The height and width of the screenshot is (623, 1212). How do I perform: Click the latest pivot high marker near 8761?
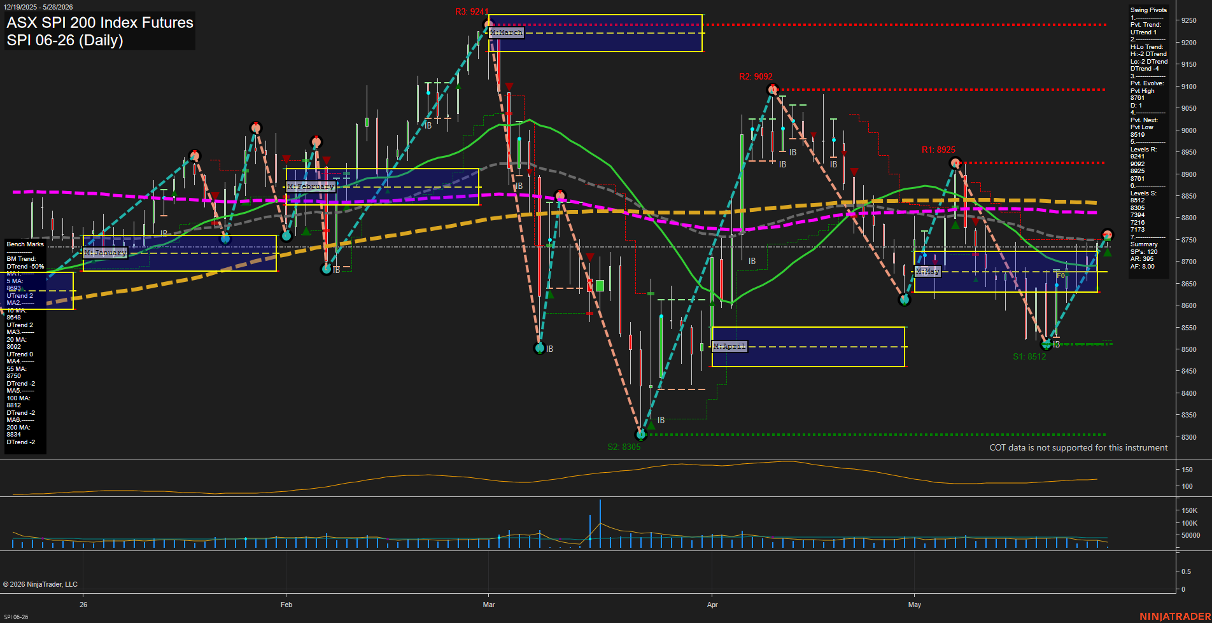click(x=1107, y=235)
